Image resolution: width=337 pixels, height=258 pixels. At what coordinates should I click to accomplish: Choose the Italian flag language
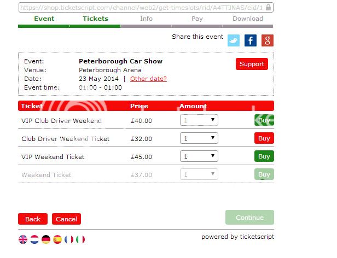tap(80, 239)
